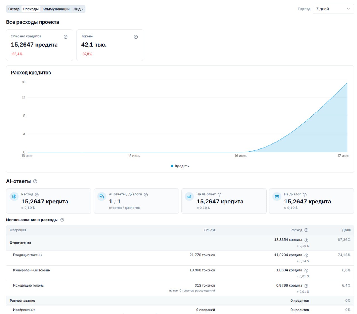
Task: Click the 21 770 токенов value
Action: pyautogui.click(x=202, y=255)
